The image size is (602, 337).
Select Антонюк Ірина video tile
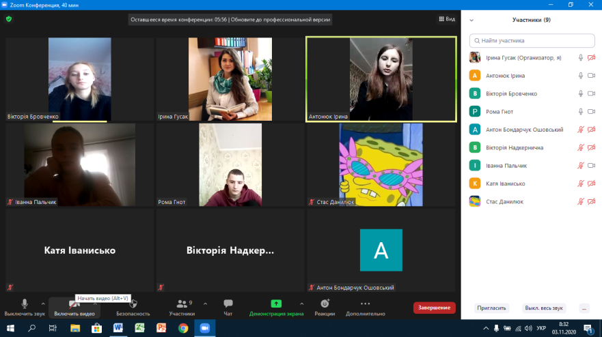(381, 79)
